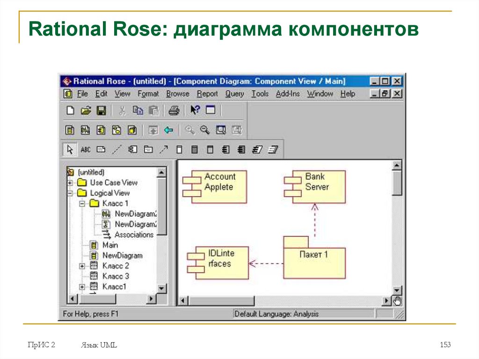Click the diagram overview hand icon

click(397, 301)
